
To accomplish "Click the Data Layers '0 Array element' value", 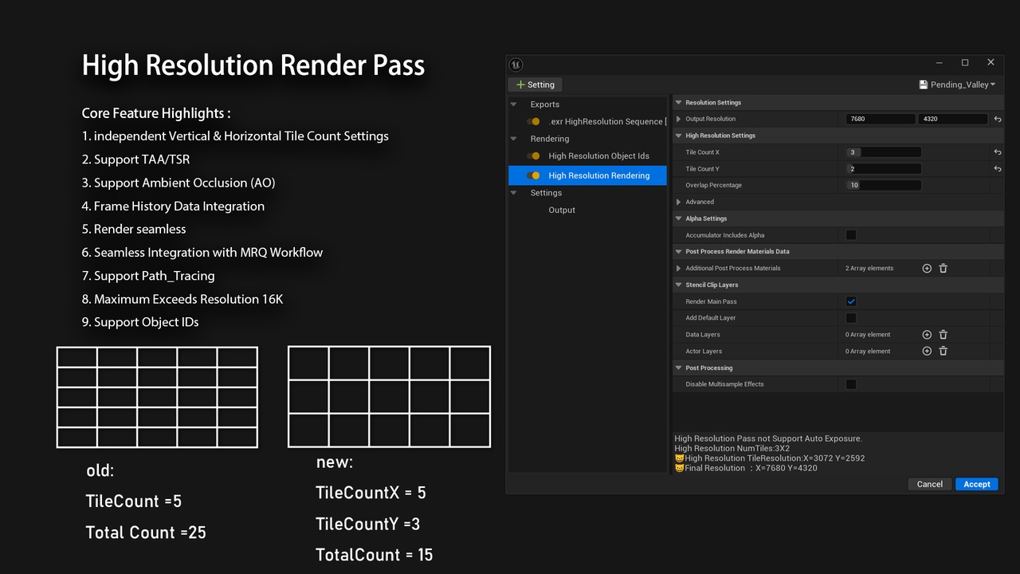I will (x=868, y=335).
